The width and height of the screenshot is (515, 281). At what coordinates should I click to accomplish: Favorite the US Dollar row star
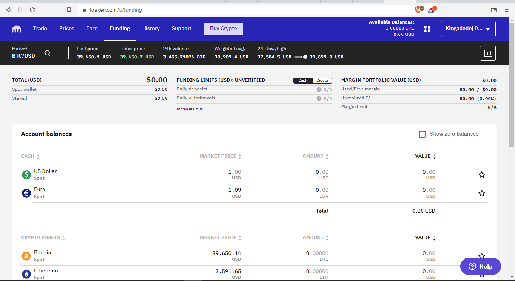pos(481,175)
